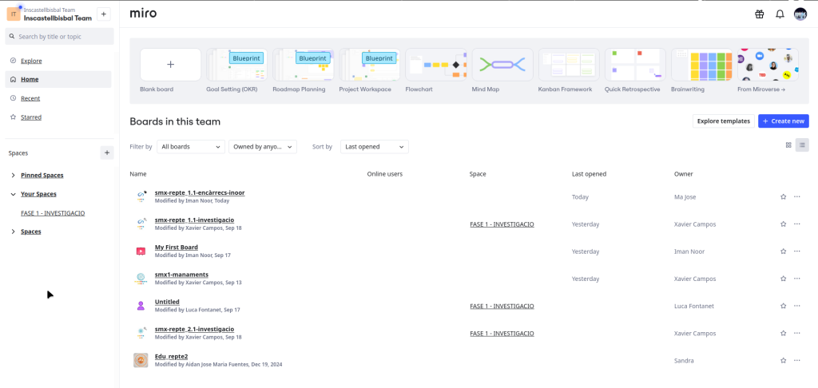Add a new space with the plus icon

(x=107, y=152)
